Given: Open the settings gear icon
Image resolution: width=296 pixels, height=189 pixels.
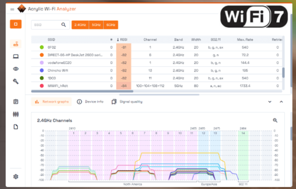Looking at the screenshot, I should (x=16, y=177).
